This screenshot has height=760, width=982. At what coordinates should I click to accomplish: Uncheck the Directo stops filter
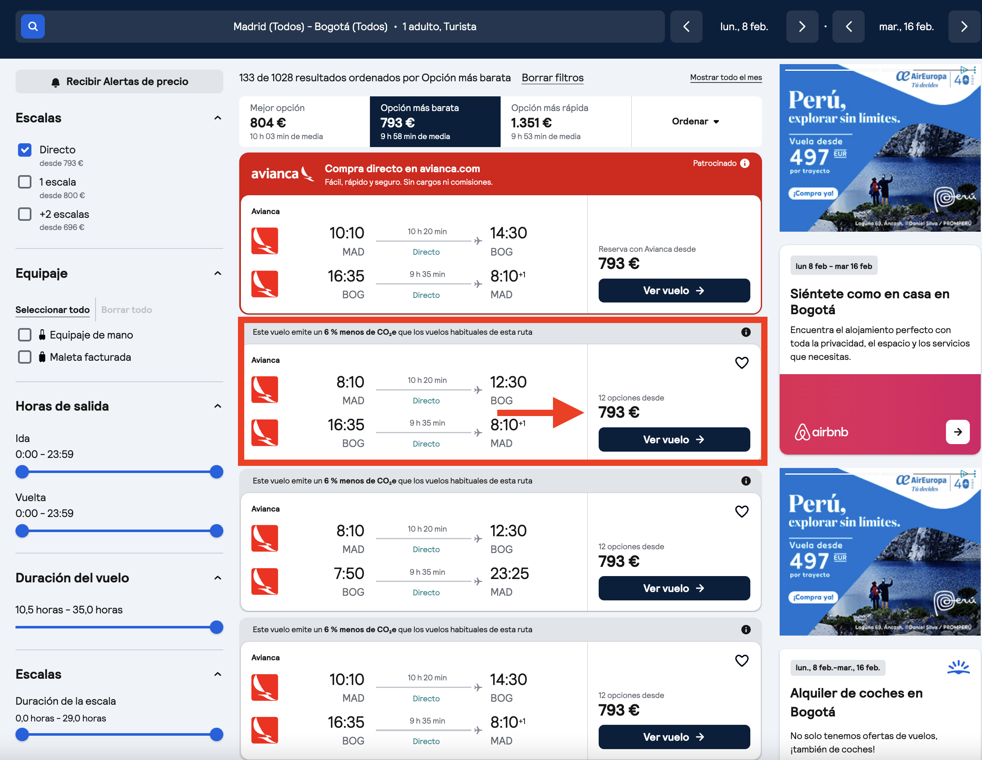[25, 150]
